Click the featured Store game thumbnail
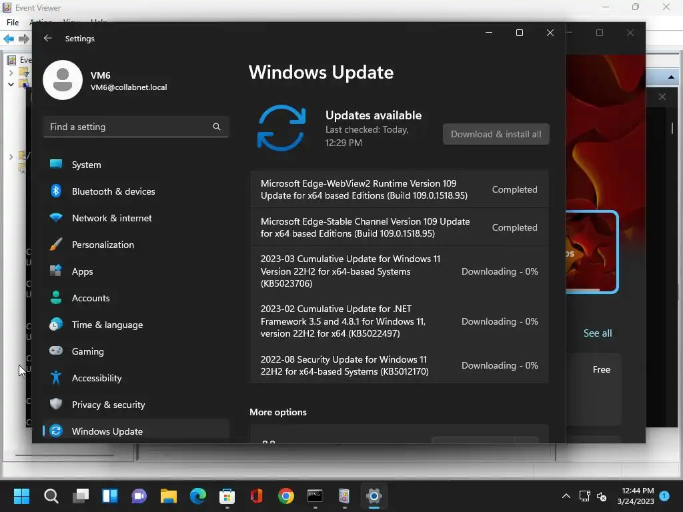The width and height of the screenshot is (683, 512). tap(592, 251)
